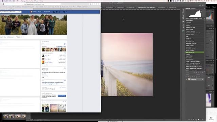Screen dimensions: 217x122
Task: Open the History menu
Action: coord(23,1)
